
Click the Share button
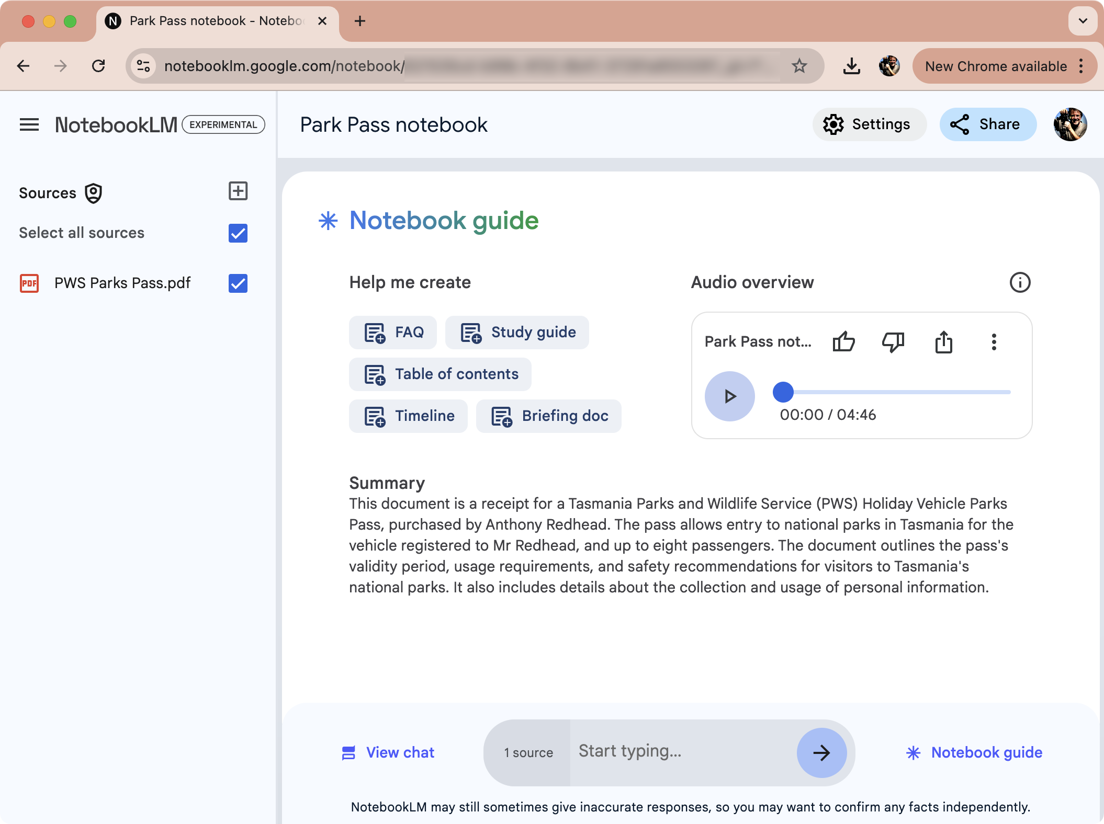pyautogui.click(x=987, y=124)
